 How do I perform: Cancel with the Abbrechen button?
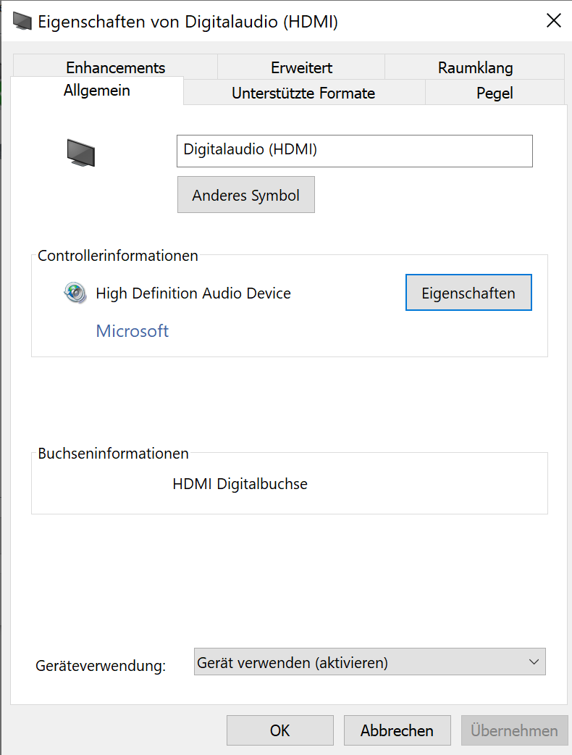(x=397, y=730)
